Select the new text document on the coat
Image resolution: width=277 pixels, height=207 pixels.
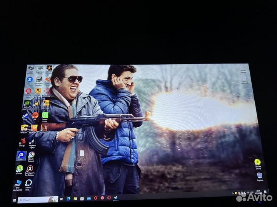pos(82,155)
